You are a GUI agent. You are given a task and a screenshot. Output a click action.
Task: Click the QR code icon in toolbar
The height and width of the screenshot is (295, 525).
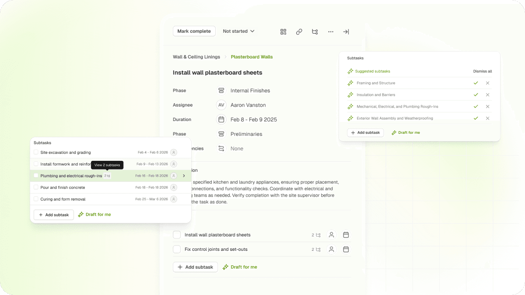283,31
